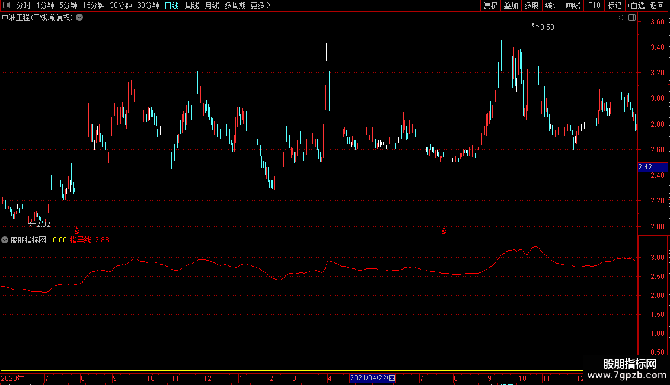This screenshot has height=385, width=670.
Task: Click 标记 to mark this stock
Action: 614,5
